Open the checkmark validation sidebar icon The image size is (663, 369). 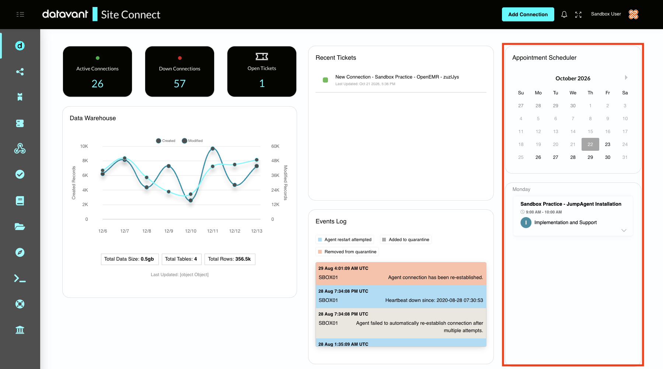pos(20,174)
